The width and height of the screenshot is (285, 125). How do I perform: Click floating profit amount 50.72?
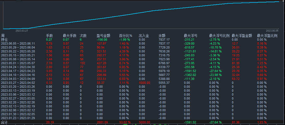235,79
